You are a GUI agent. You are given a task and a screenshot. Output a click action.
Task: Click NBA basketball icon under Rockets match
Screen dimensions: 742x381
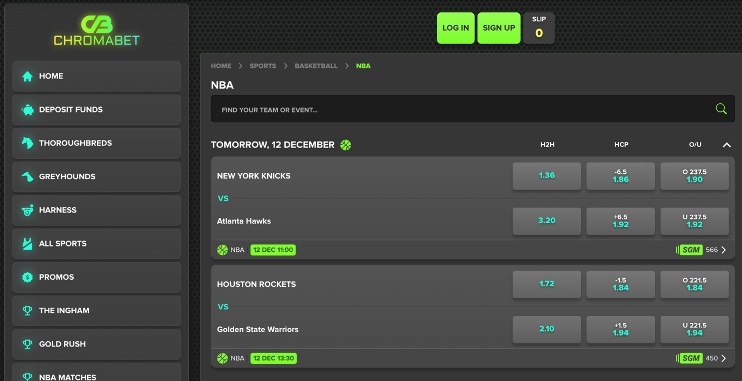[x=222, y=358]
